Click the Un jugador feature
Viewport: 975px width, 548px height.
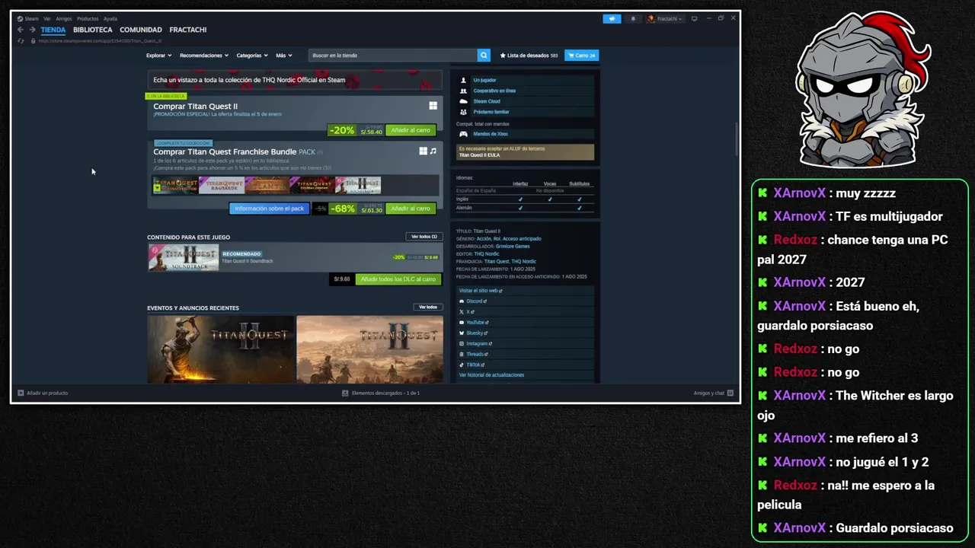click(525, 80)
